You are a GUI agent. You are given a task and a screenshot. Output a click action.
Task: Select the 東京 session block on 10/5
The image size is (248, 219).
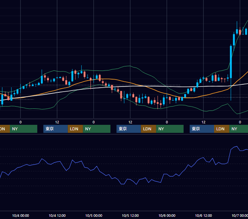[129, 129]
